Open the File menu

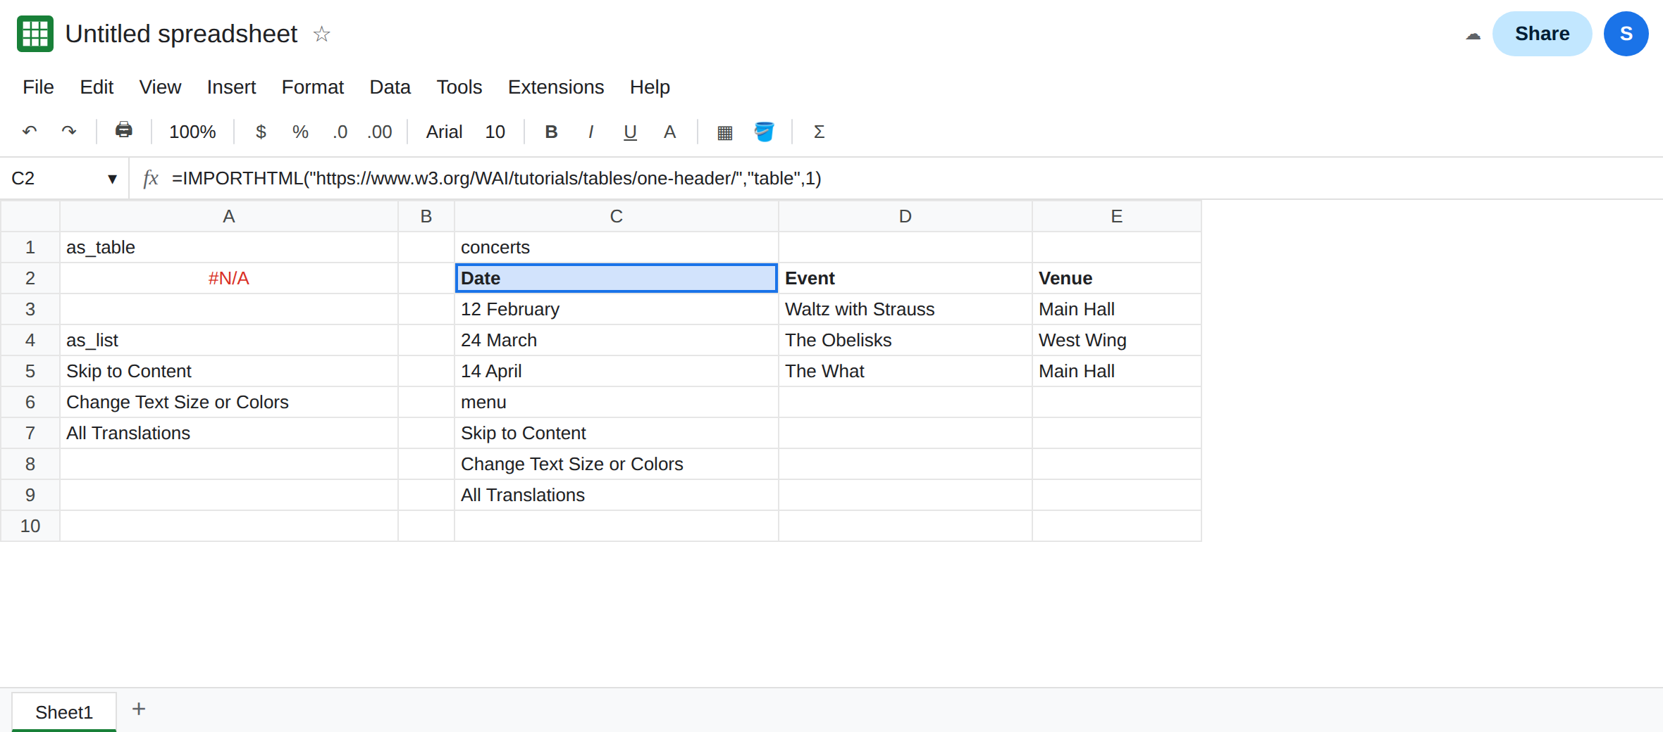(38, 87)
